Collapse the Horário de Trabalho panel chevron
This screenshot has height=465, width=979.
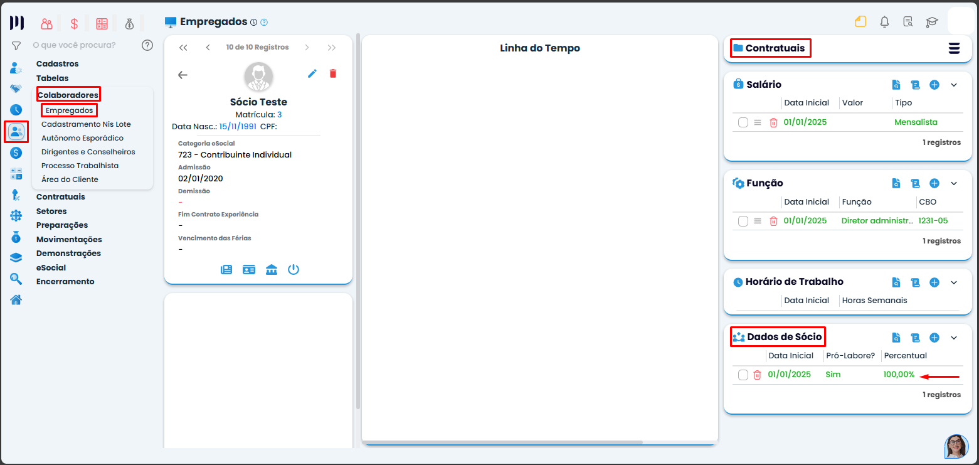954,282
